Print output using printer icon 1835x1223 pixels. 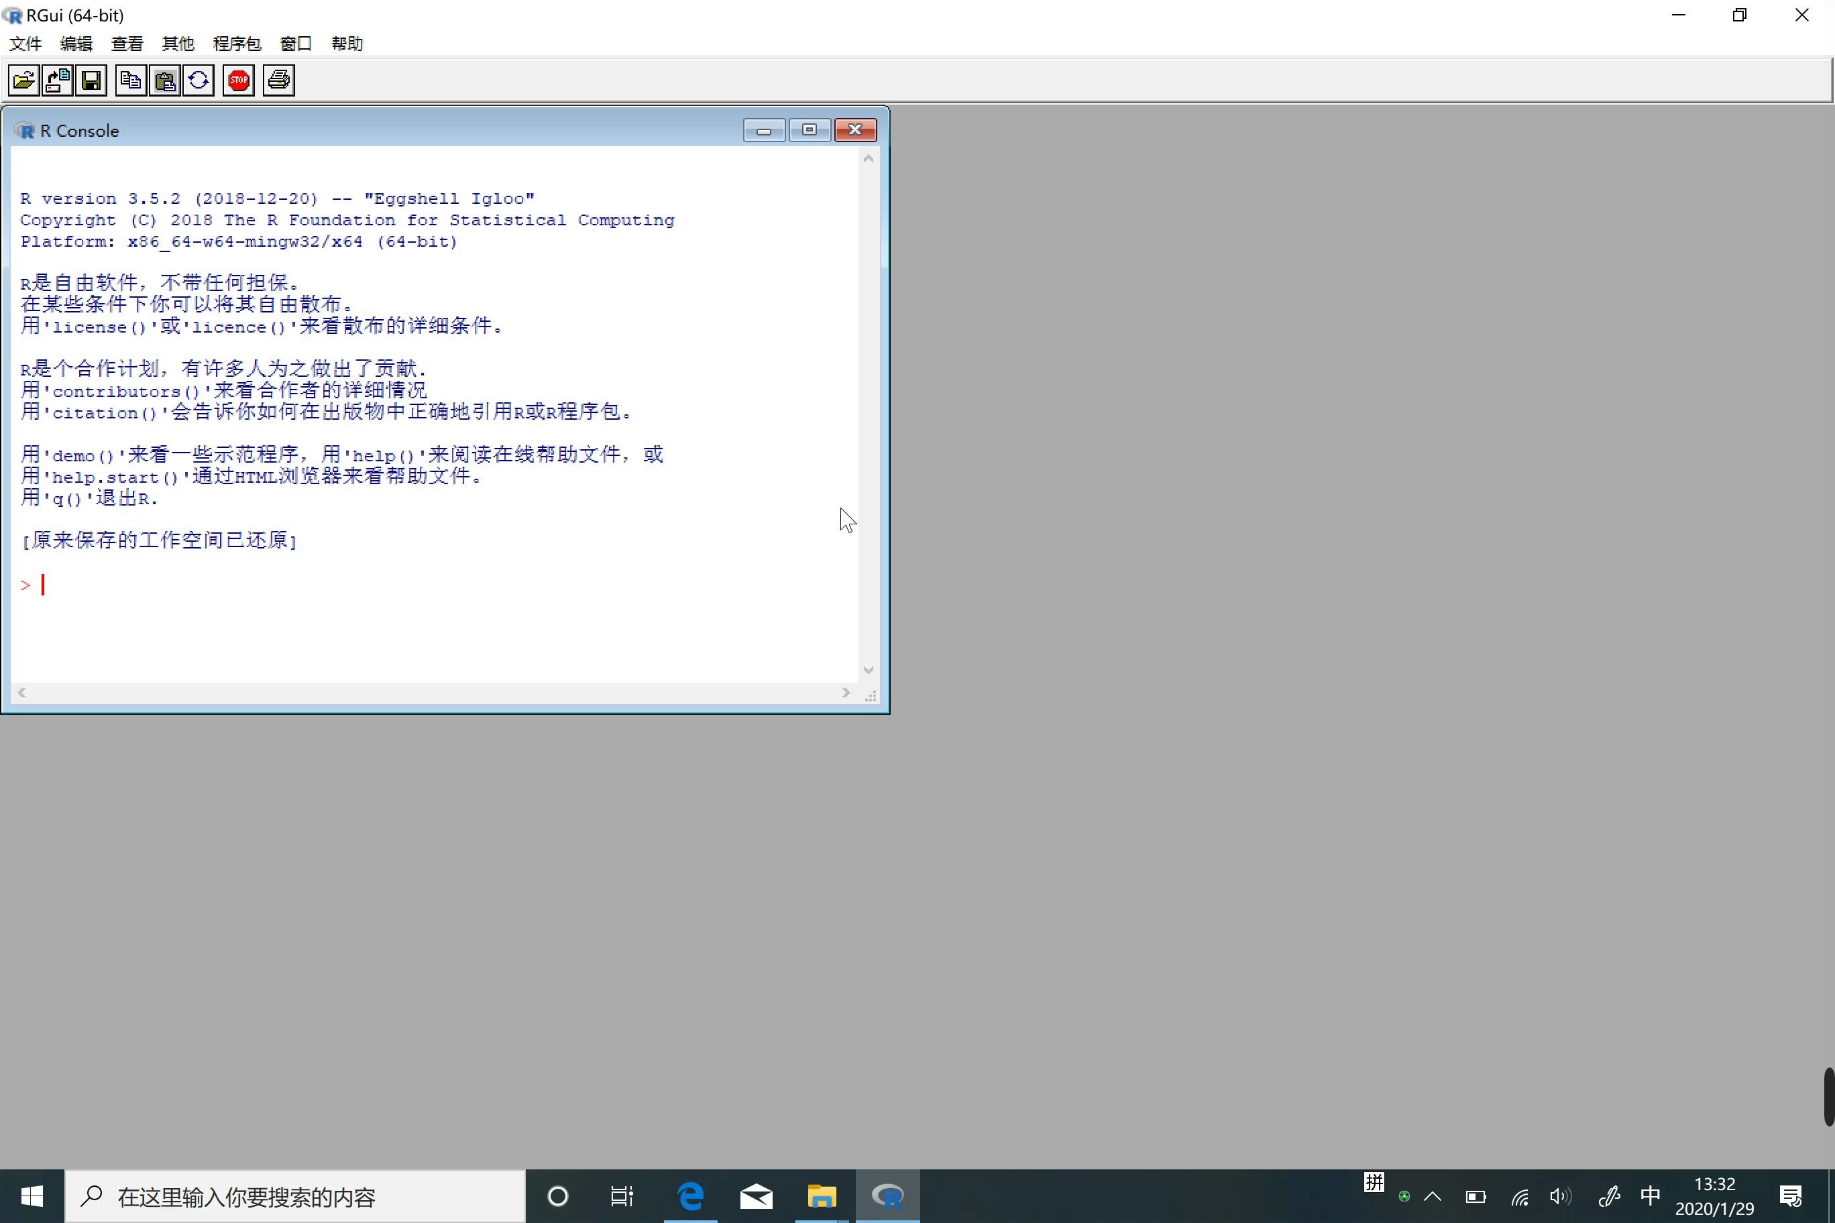point(278,79)
